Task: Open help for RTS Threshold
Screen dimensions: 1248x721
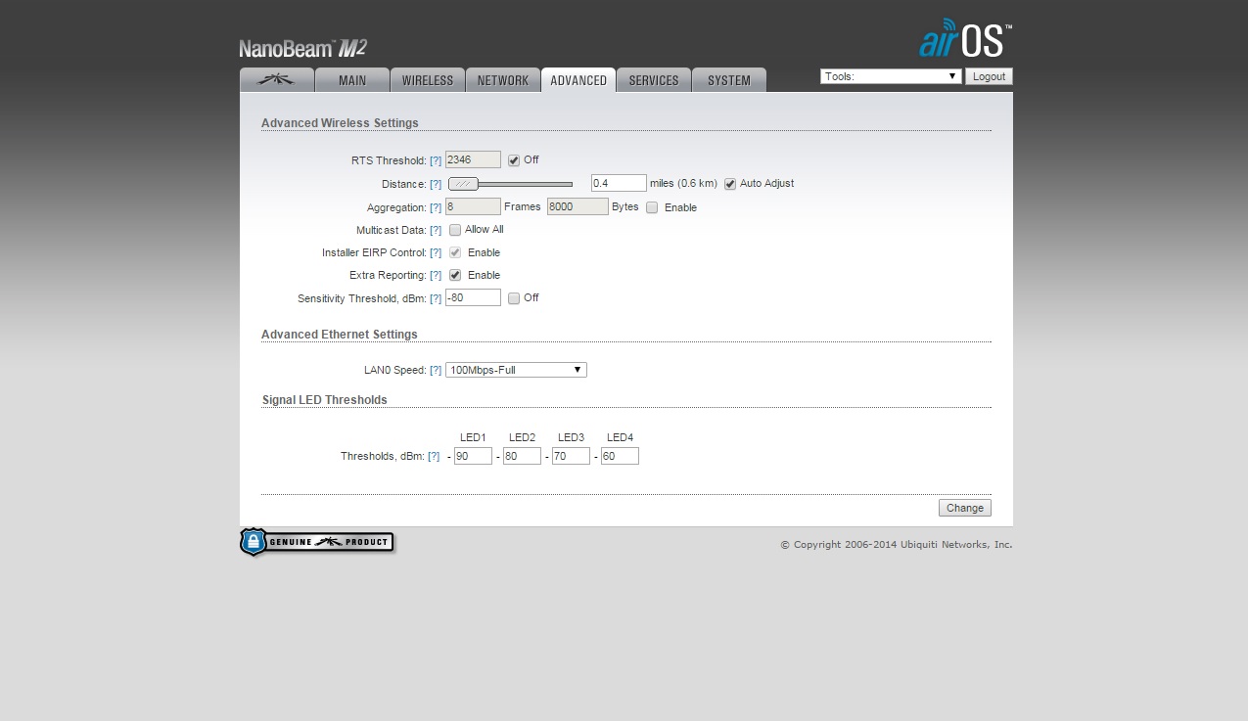Action: tap(436, 160)
